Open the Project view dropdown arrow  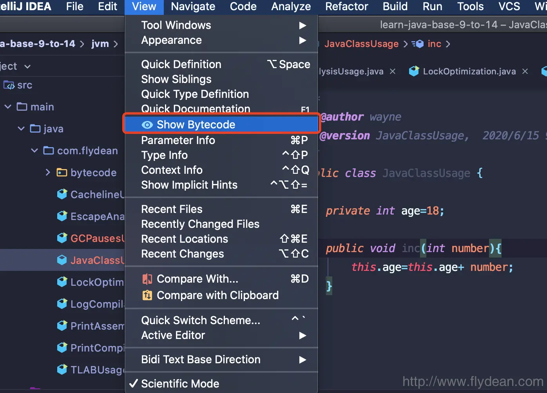click(27, 67)
